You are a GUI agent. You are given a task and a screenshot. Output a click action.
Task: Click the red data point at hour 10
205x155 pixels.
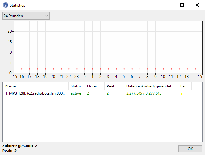[163, 69]
